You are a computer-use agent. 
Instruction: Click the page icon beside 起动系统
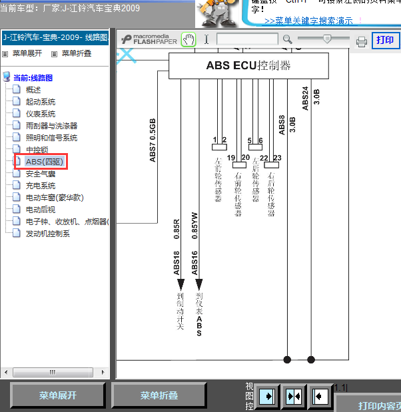(17, 101)
